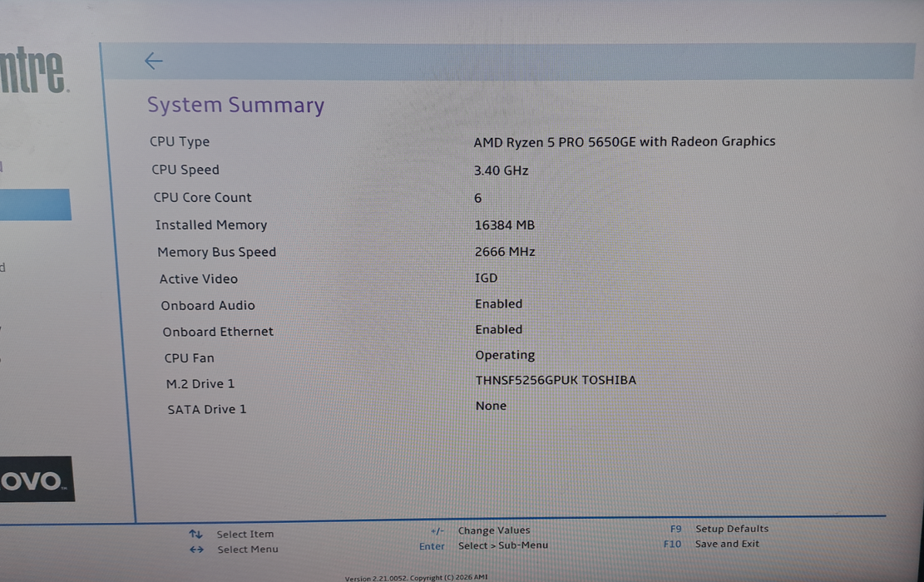924x582 pixels.
Task: Click the None value for SATA Drive 1
Action: [491, 405]
